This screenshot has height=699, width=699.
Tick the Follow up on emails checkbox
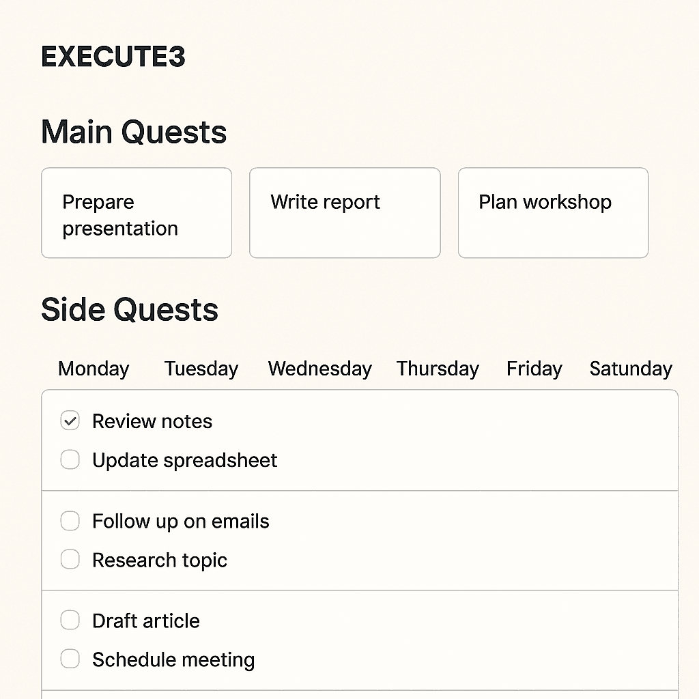click(70, 522)
